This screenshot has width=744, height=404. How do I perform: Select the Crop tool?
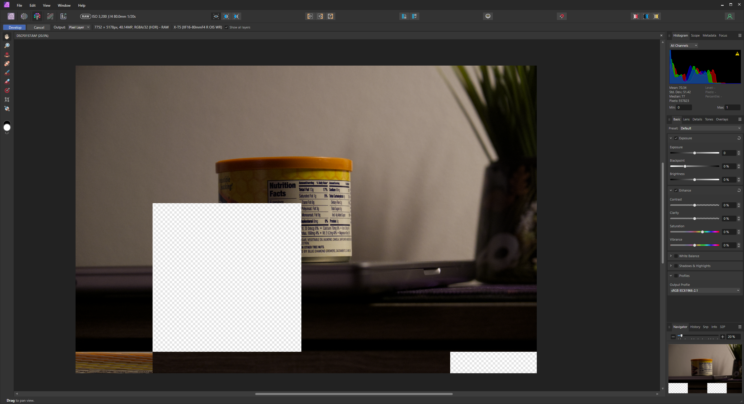(7, 100)
